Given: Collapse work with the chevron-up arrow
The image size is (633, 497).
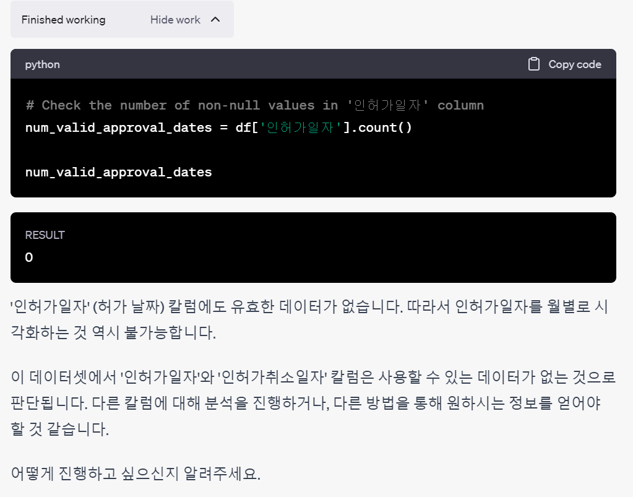Looking at the screenshot, I should pyautogui.click(x=215, y=19).
